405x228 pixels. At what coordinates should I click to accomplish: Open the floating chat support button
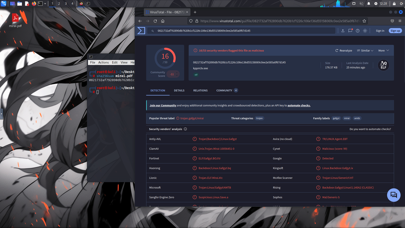[x=394, y=195]
